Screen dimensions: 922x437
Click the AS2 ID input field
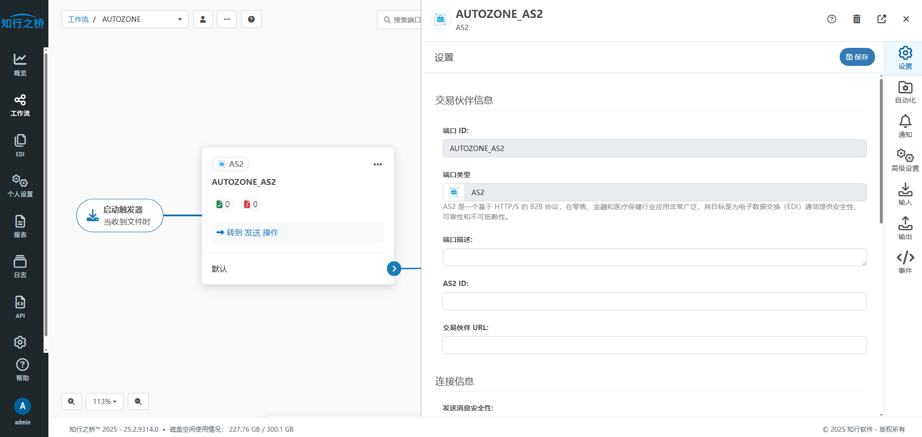[x=654, y=301]
